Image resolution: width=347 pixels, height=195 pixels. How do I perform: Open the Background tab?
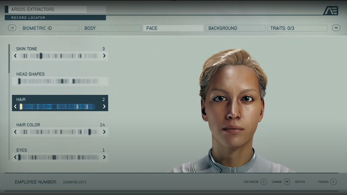tap(235, 28)
